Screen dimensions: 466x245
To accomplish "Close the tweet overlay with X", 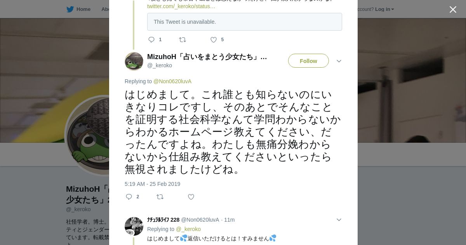I will pos(453,10).
